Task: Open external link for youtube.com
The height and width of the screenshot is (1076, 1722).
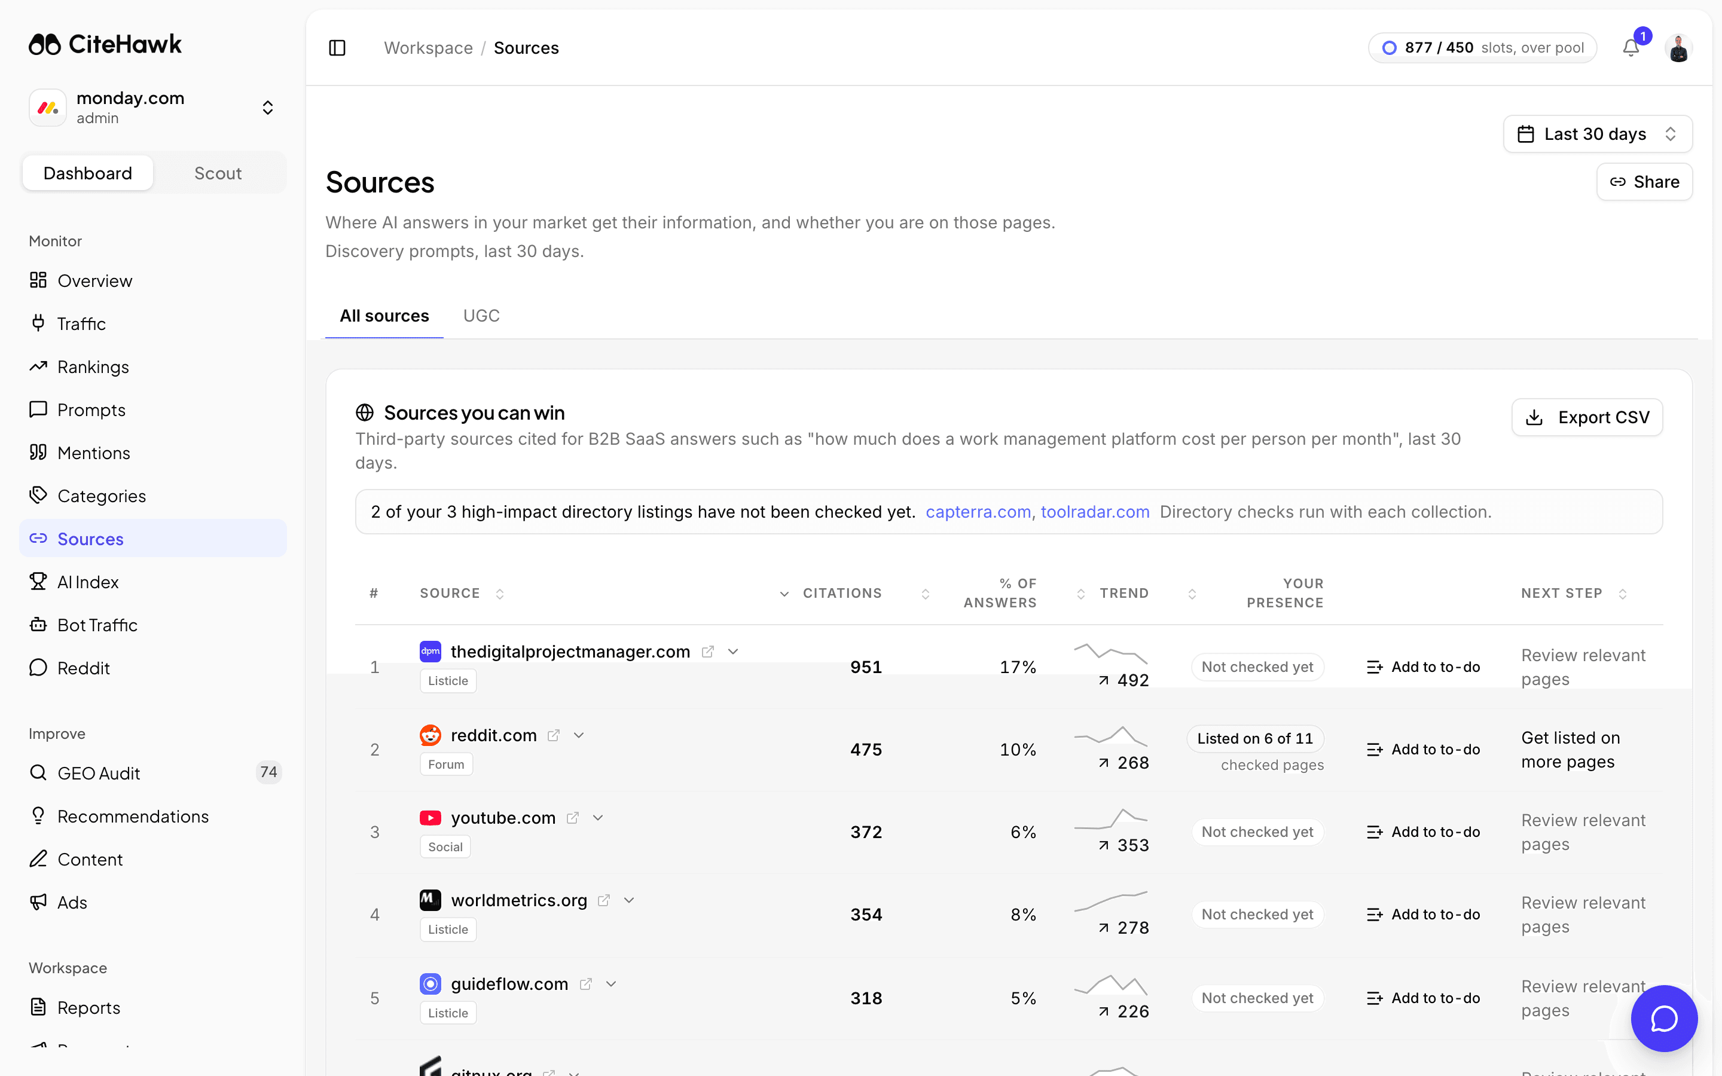Action: point(573,818)
